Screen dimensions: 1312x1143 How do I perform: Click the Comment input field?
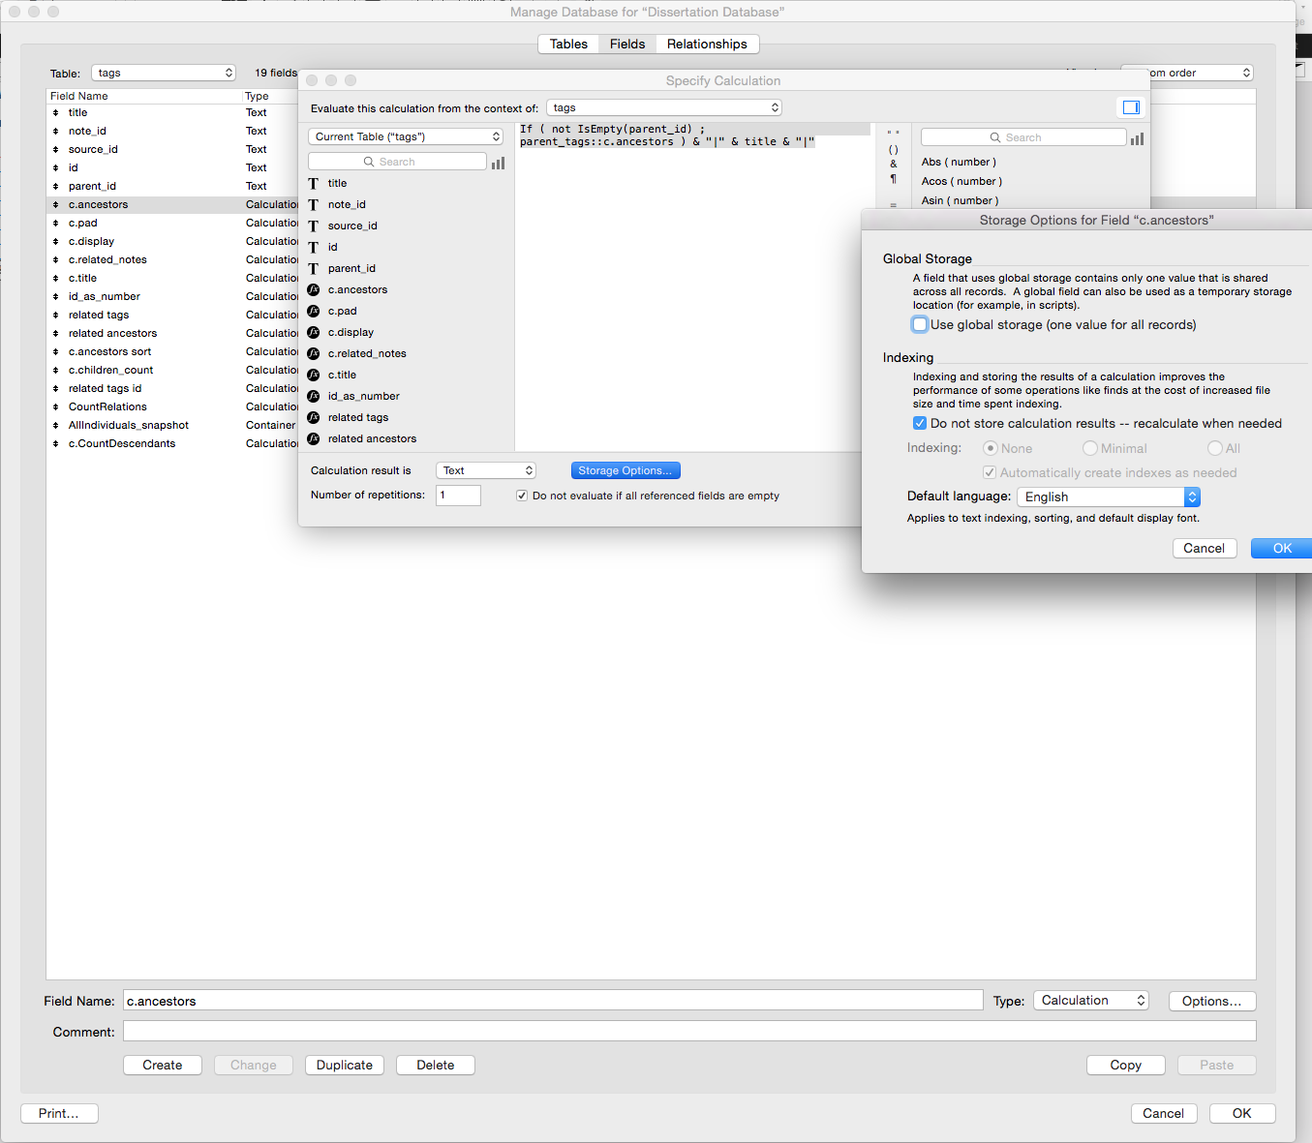coord(689,1032)
